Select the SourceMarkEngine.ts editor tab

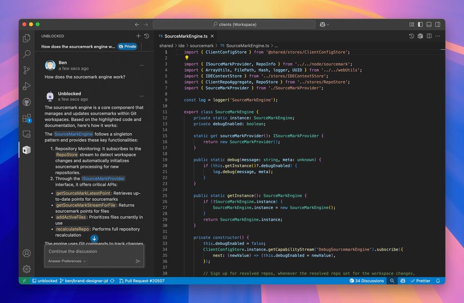click(x=186, y=36)
